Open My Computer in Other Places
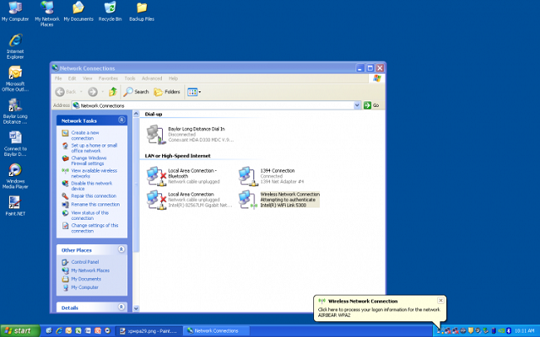The width and height of the screenshot is (540, 337). point(85,287)
